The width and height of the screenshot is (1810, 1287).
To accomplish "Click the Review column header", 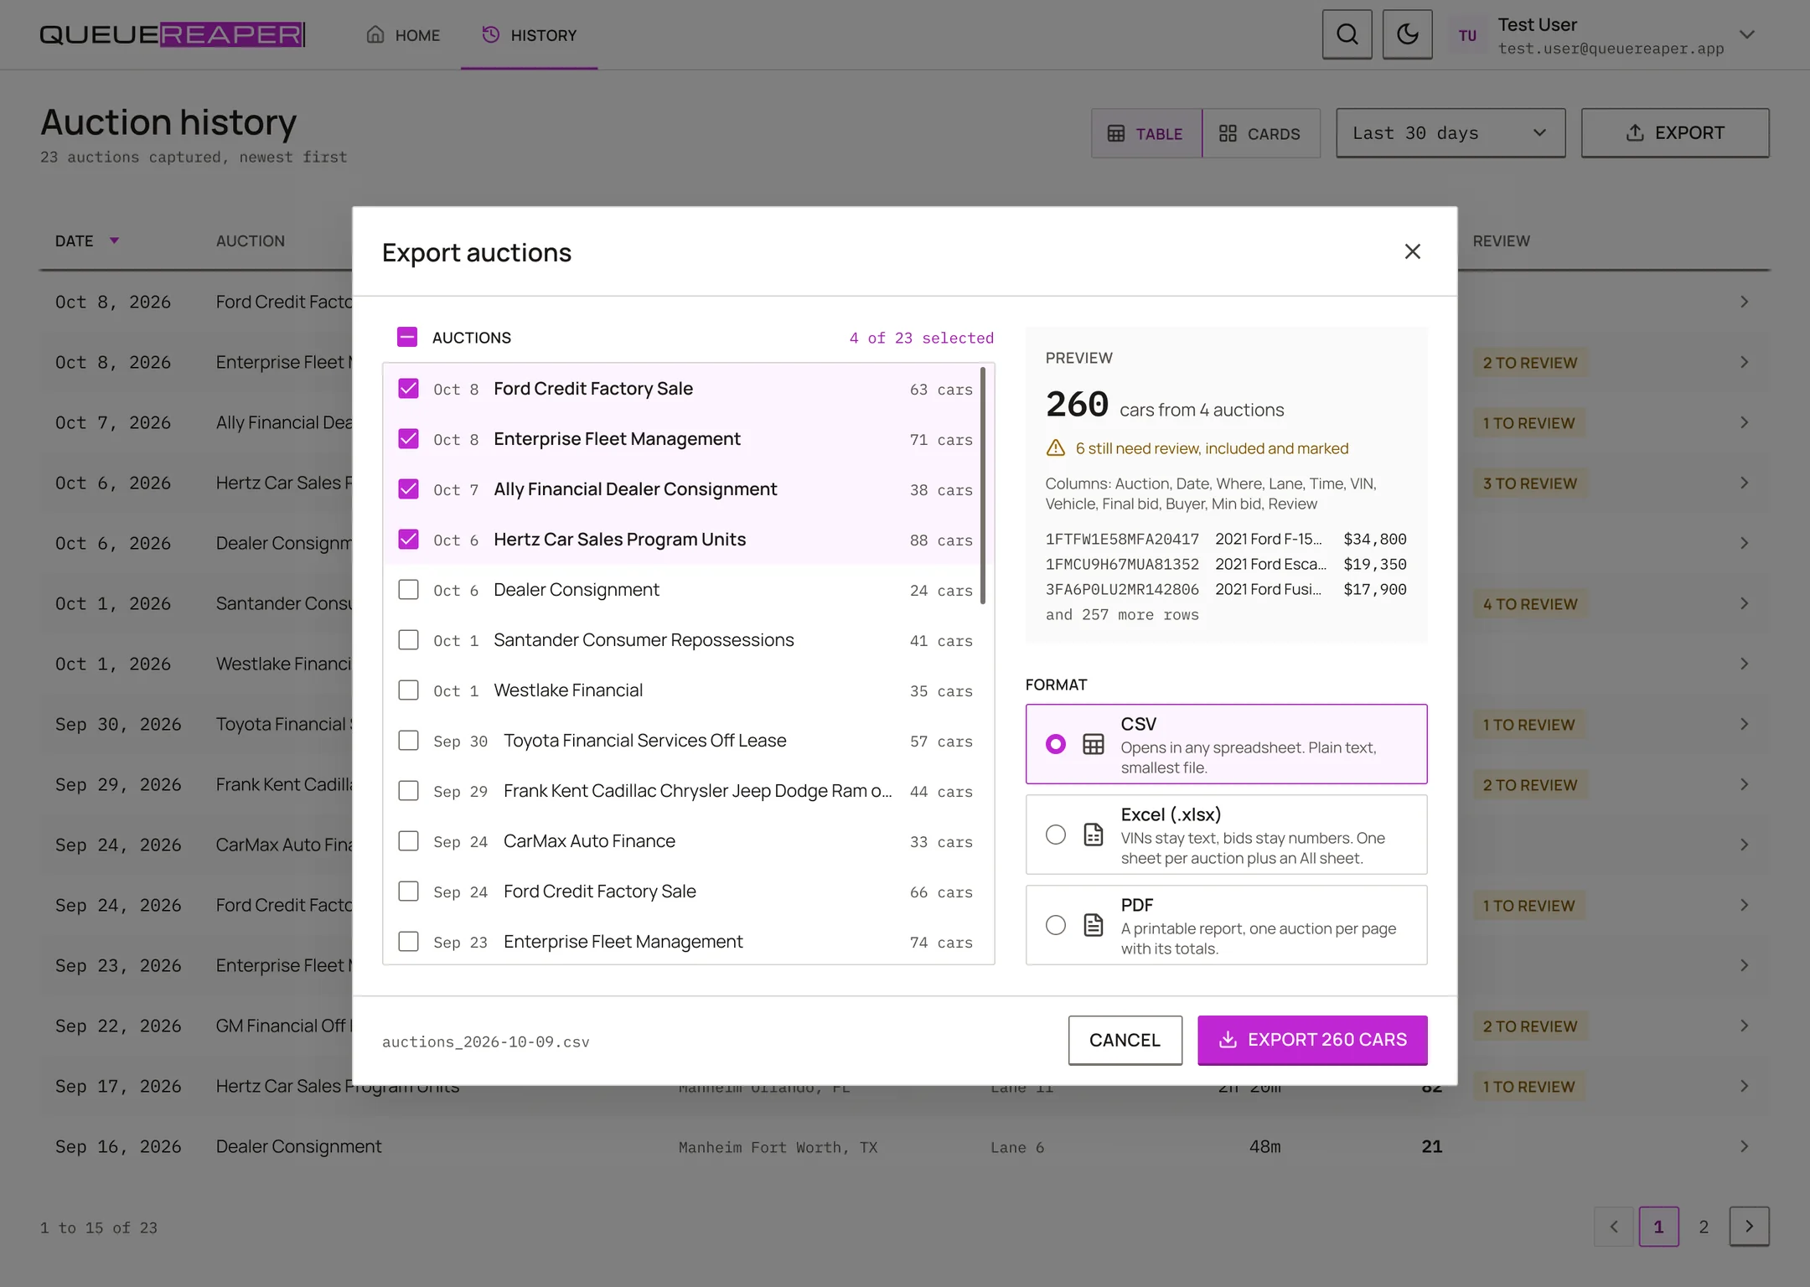I will point(1501,241).
